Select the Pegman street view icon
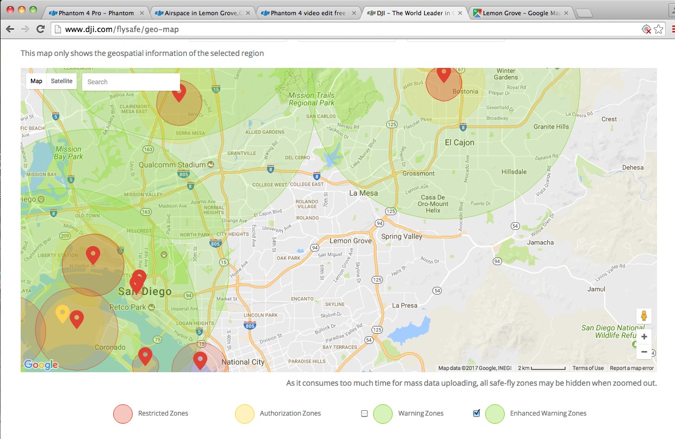The width and height of the screenshot is (675, 439). (643, 316)
